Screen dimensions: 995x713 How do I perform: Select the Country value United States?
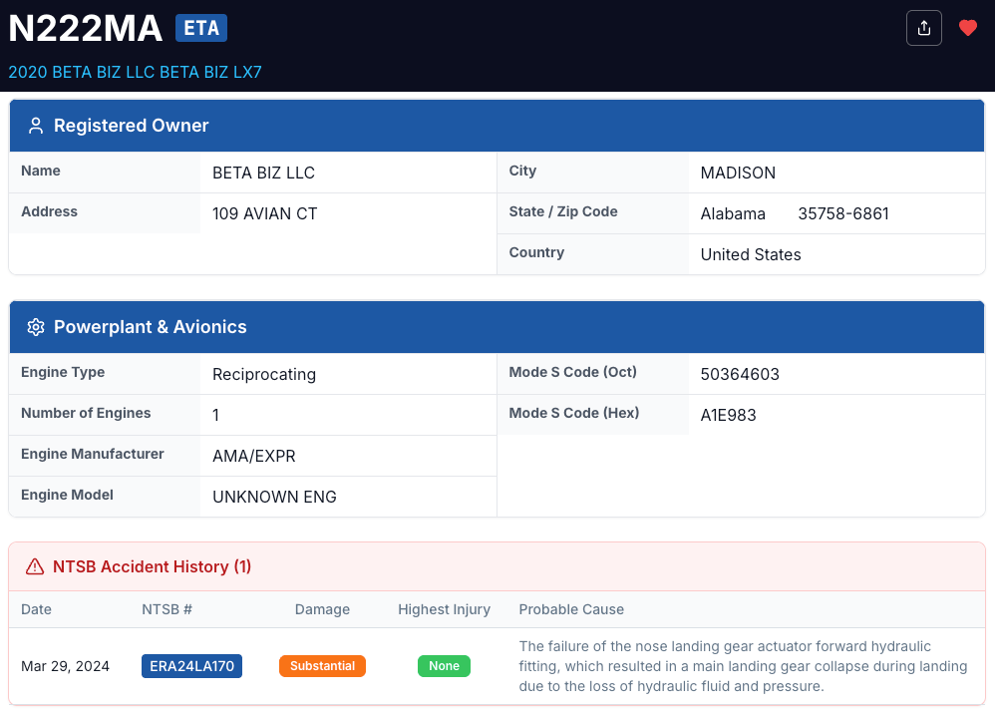tap(750, 254)
